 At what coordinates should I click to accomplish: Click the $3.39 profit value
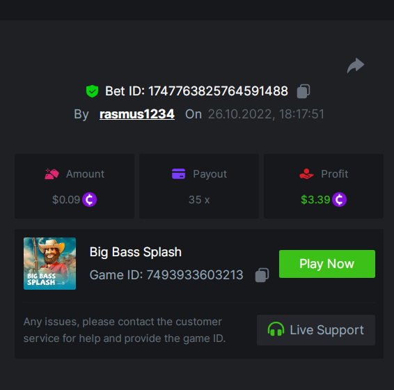tap(315, 200)
